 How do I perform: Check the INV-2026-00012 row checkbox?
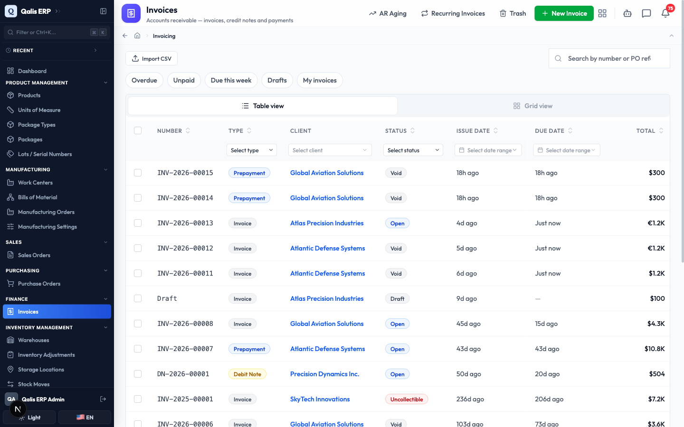pyautogui.click(x=138, y=248)
